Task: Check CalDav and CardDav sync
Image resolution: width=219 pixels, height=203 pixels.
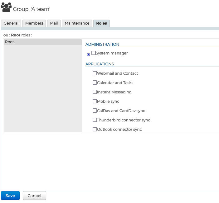Action: click(95, 111)
